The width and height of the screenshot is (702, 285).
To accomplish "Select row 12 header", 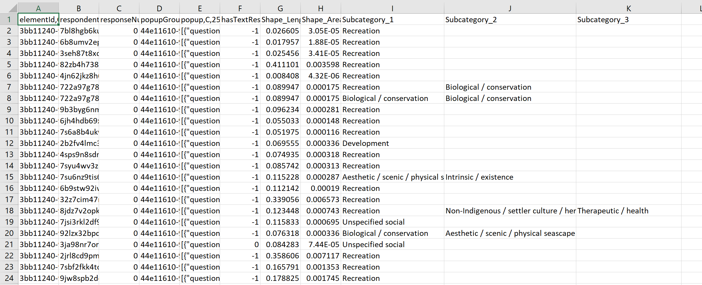I will (x=9, y=144).
